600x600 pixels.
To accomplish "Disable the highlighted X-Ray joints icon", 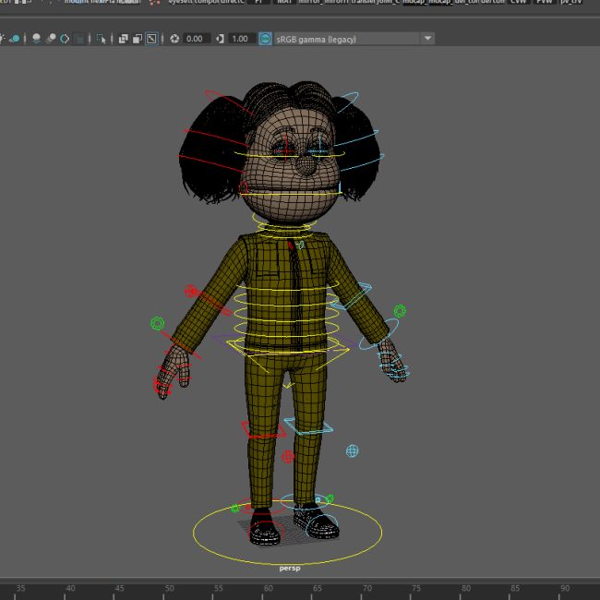I will coord(151,39).
